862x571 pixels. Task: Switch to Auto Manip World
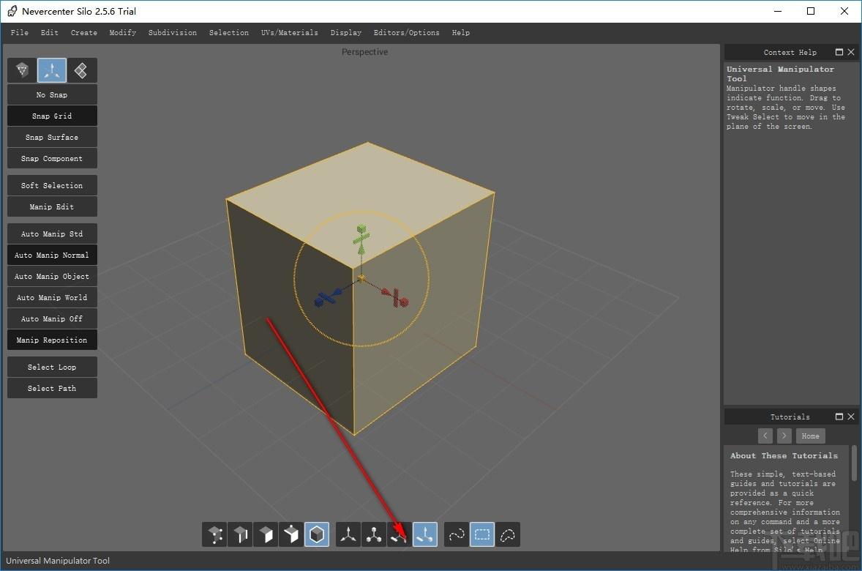click(52, 298)
